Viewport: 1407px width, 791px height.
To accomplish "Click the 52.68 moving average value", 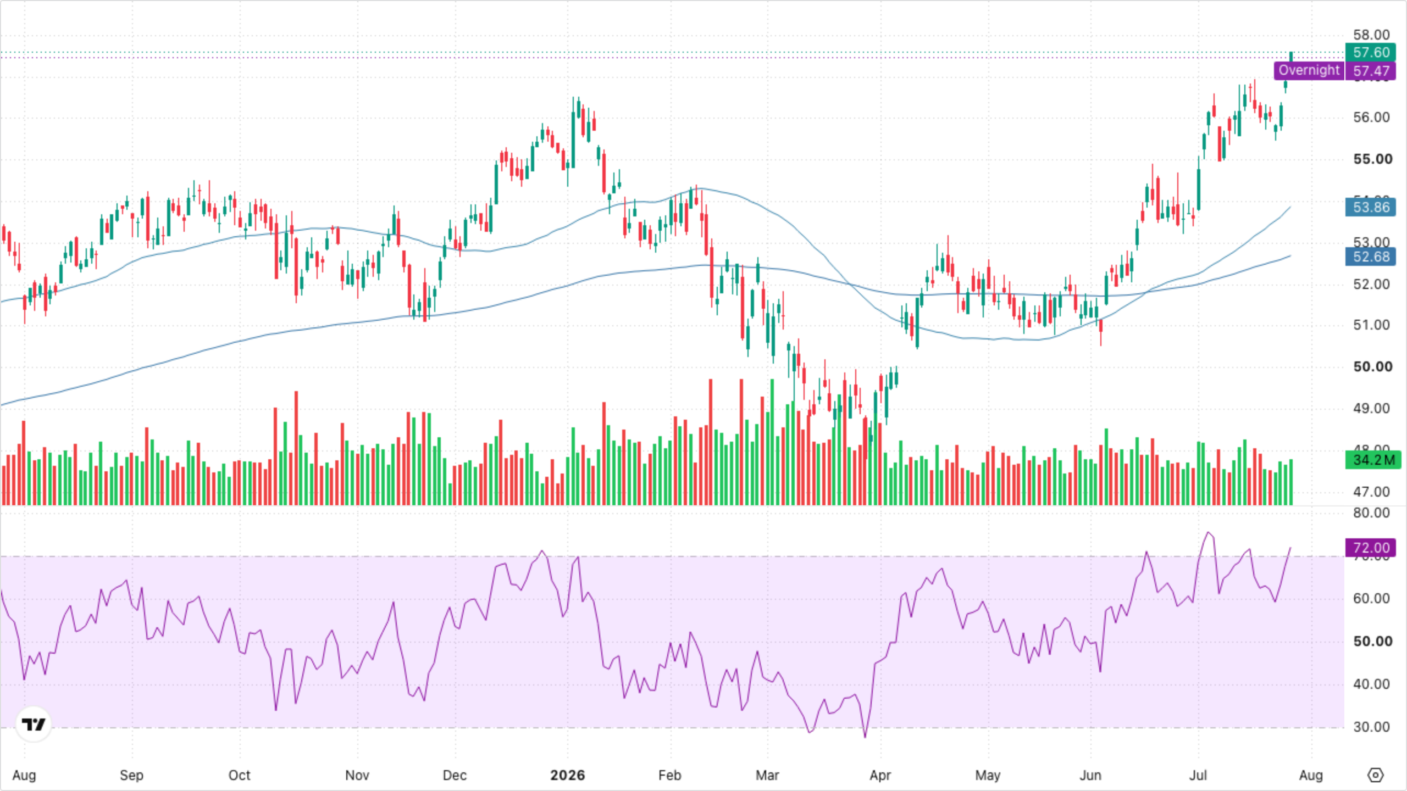I will pos(1371,257).
